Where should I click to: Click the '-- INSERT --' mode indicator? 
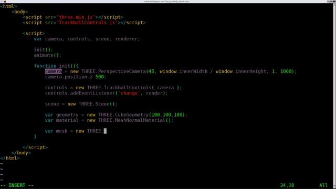pyautogui.click(x=17, y=185)
